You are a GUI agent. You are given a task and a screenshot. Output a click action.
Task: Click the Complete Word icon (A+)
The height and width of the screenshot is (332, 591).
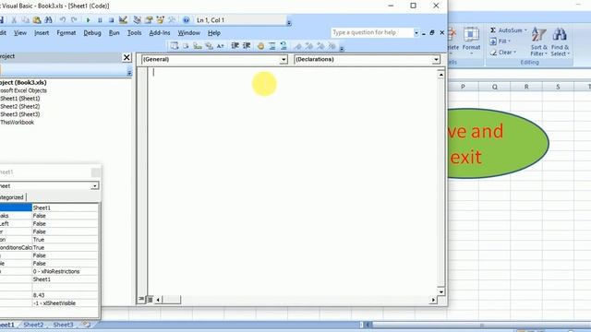point(221,46)
